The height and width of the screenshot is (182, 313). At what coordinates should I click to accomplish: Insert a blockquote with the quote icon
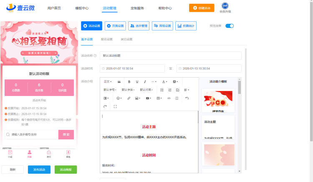(119, 81)
